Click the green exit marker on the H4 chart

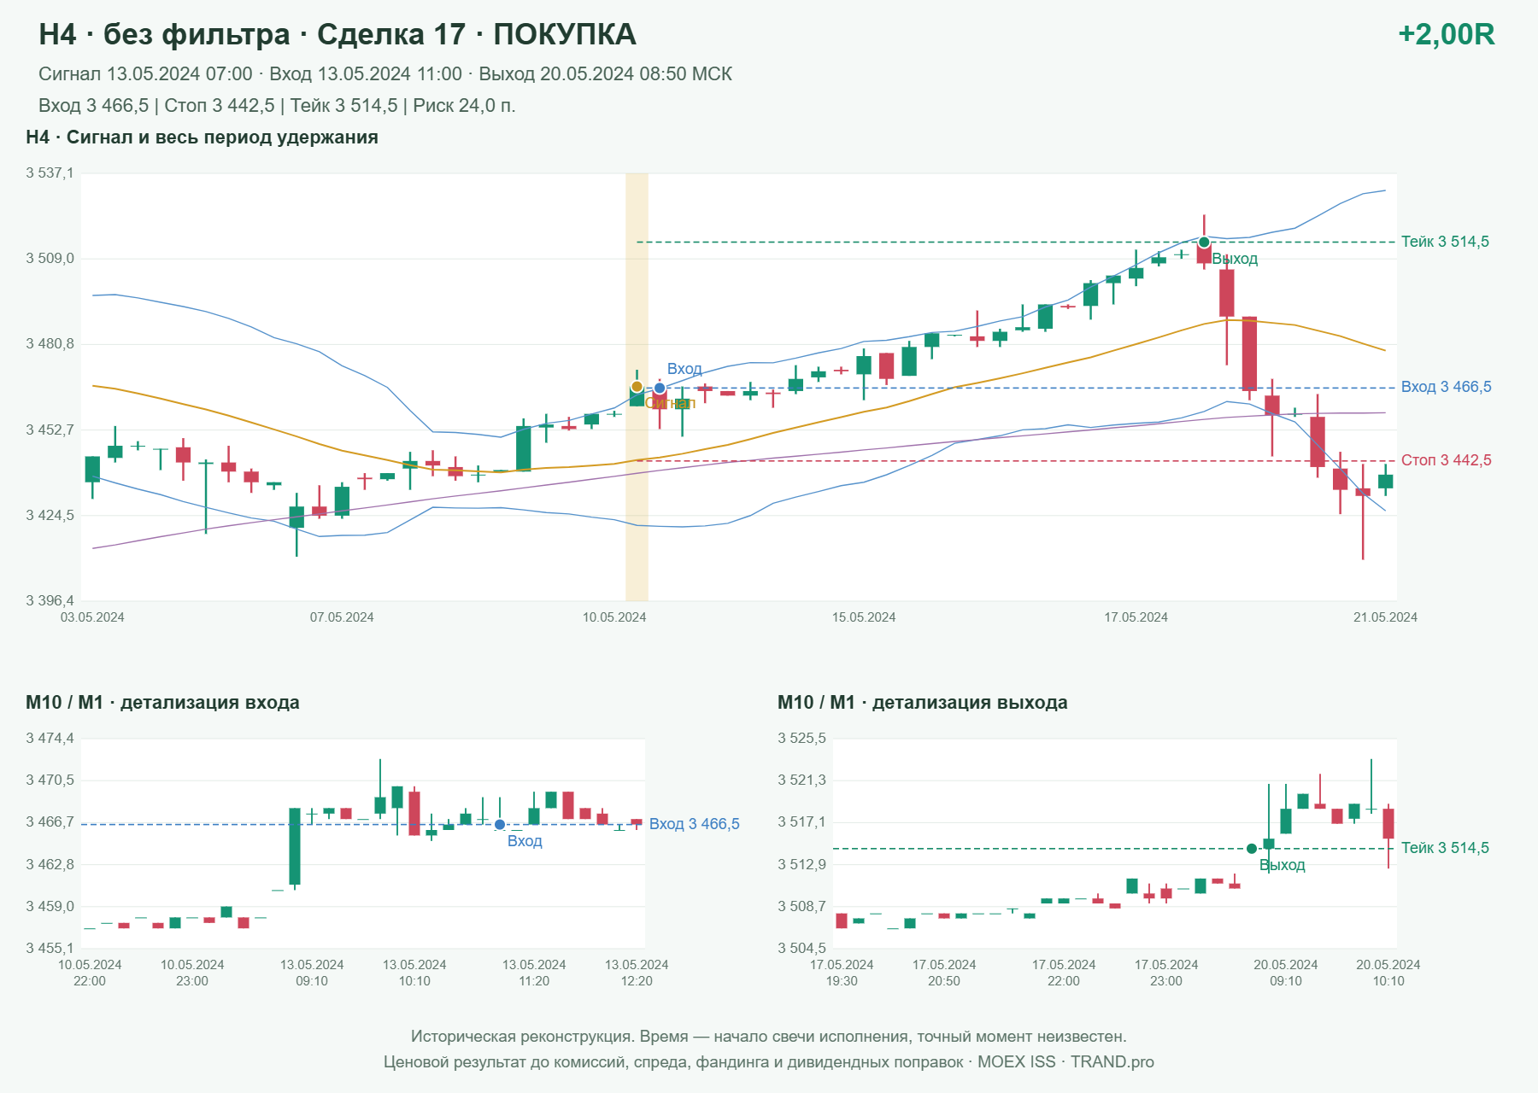point(1204,243)
